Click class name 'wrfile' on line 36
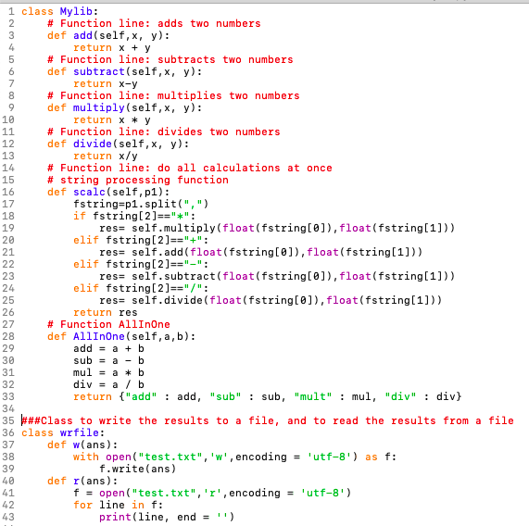The height and width of the screenshot is (526, 529). point(80,433)
